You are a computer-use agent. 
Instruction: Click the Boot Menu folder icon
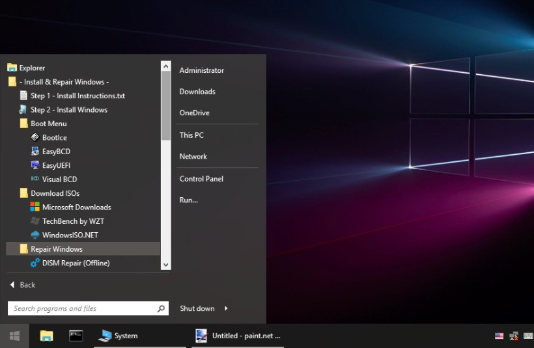(x=23, y=124)
